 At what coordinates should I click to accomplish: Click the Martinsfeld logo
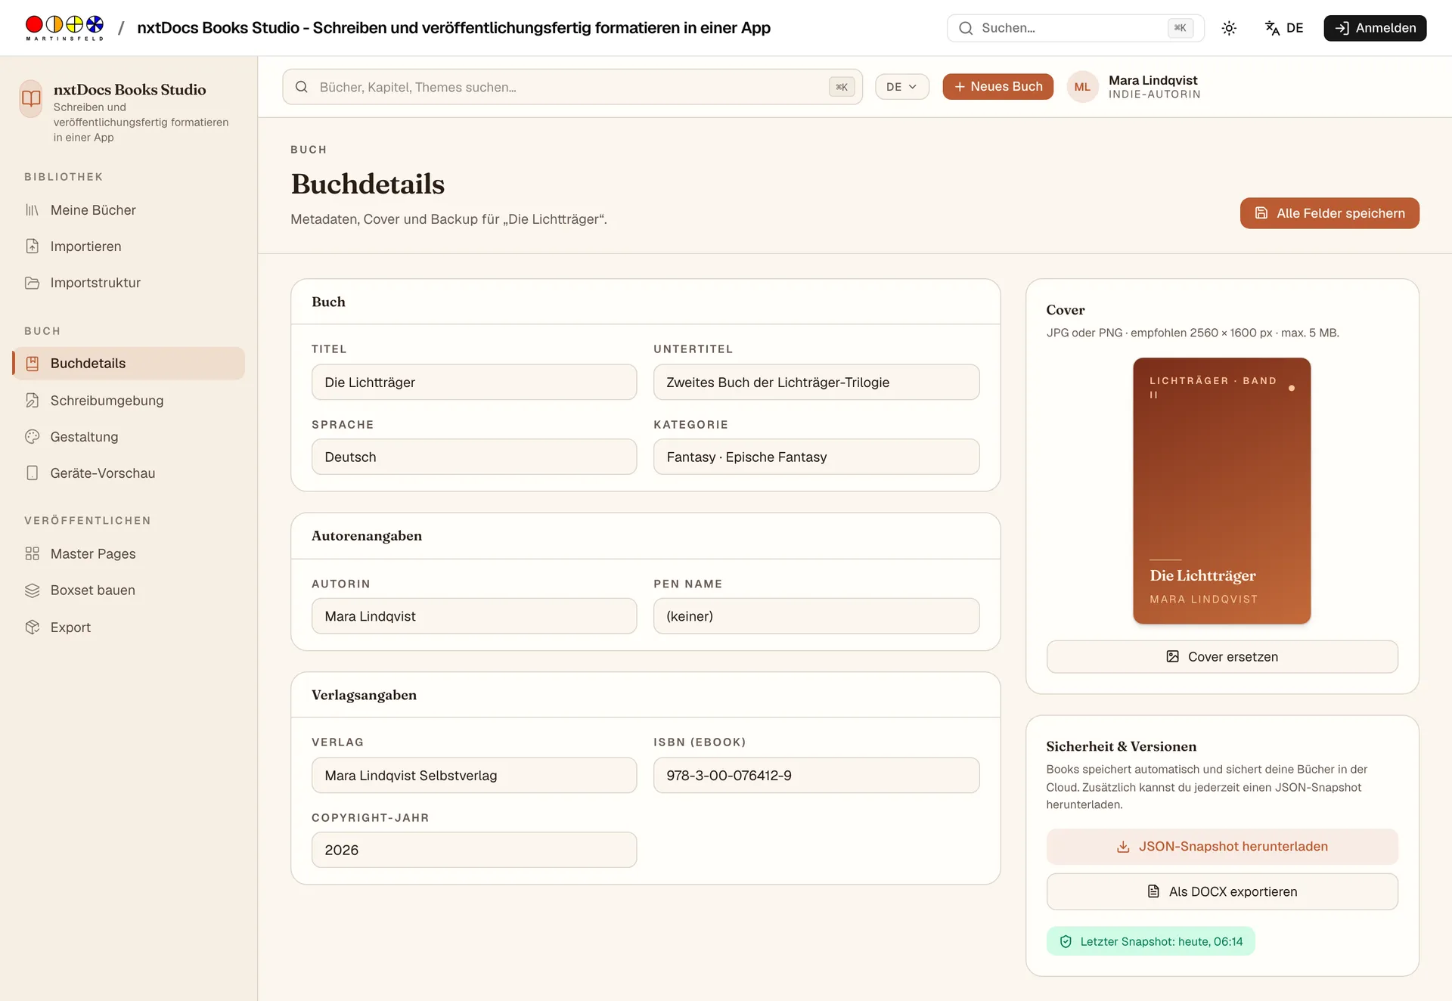pyautogui.click(x=64, y=28)
